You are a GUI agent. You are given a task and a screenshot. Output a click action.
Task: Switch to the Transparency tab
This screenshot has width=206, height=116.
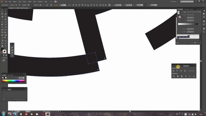point(186,9)
